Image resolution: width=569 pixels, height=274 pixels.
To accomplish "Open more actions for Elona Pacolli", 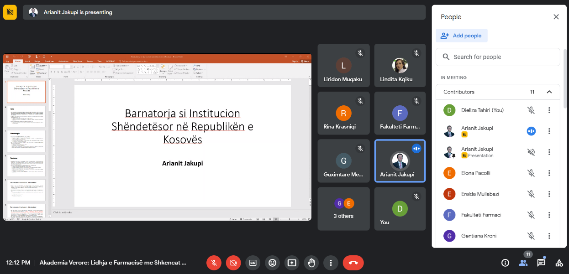I will coord(549,173).
